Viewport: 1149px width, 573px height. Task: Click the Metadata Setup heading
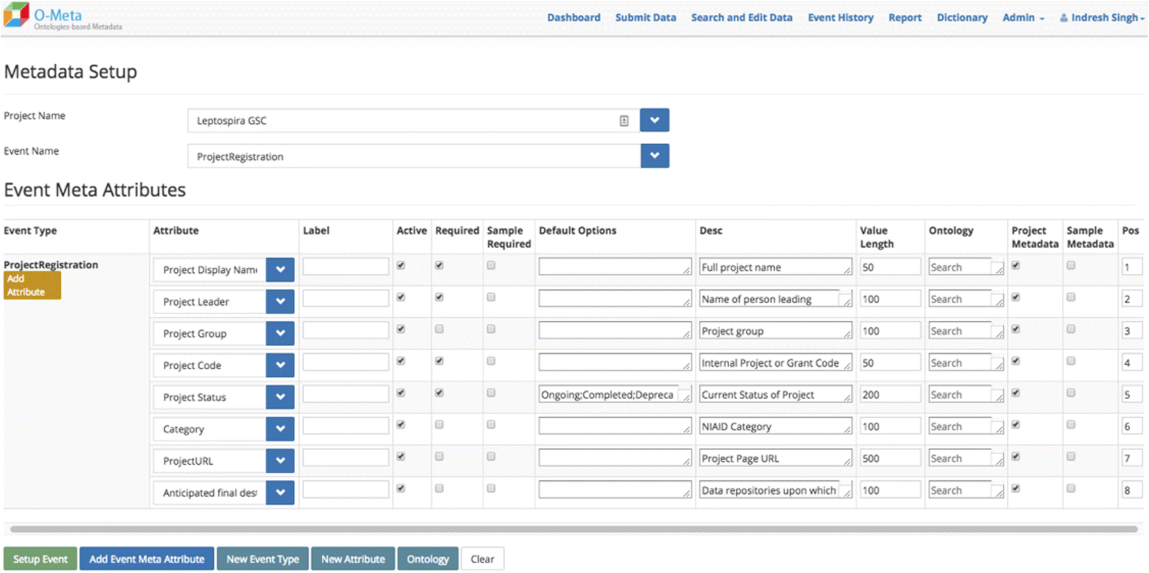pyautogui.click(x=70, y=71)
